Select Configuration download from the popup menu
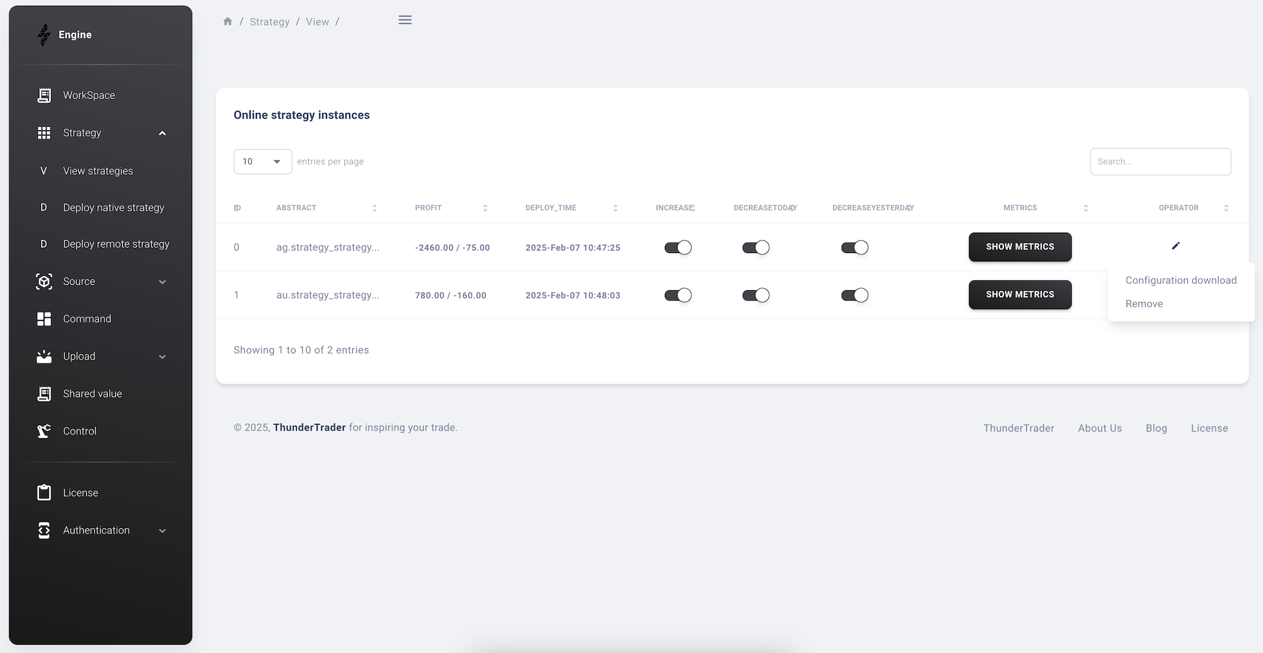The image size is (1263, 653). (x=1180, y=280)
